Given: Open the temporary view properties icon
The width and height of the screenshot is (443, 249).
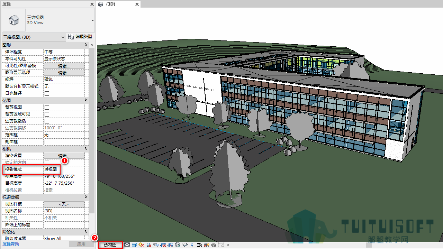Looking at the screenshot, I should [199, 245].
